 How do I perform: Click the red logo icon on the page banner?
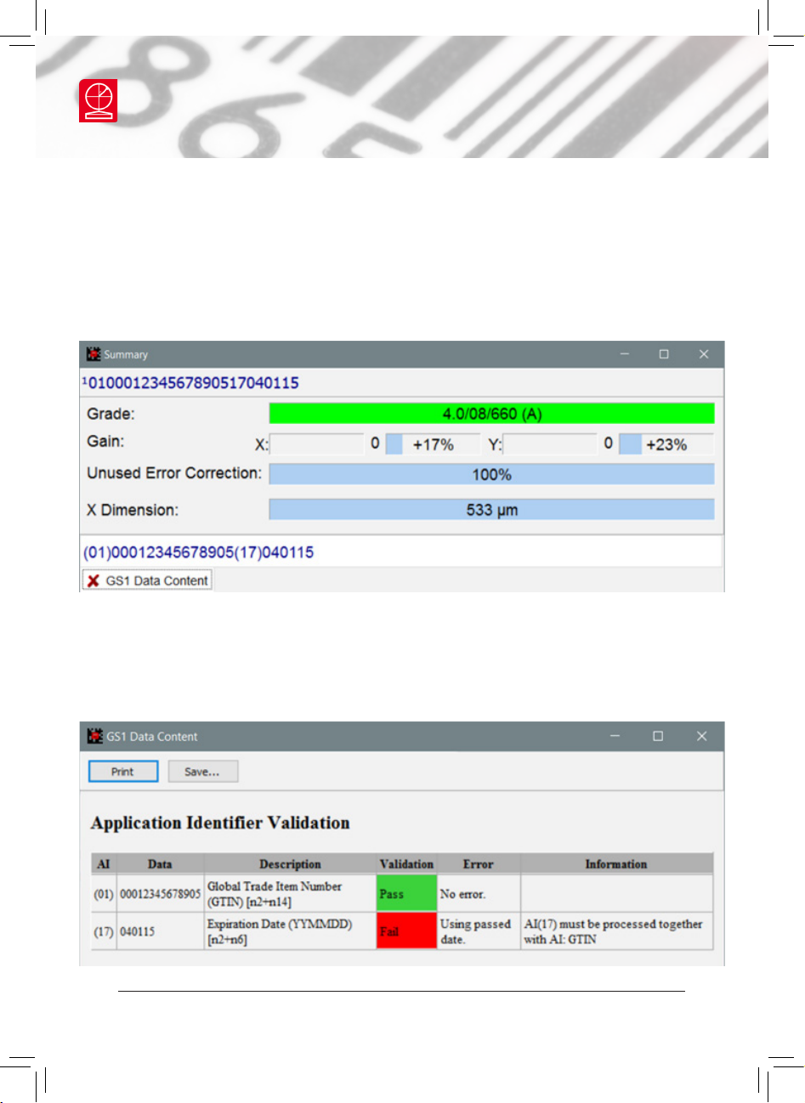tap(99, 100)
